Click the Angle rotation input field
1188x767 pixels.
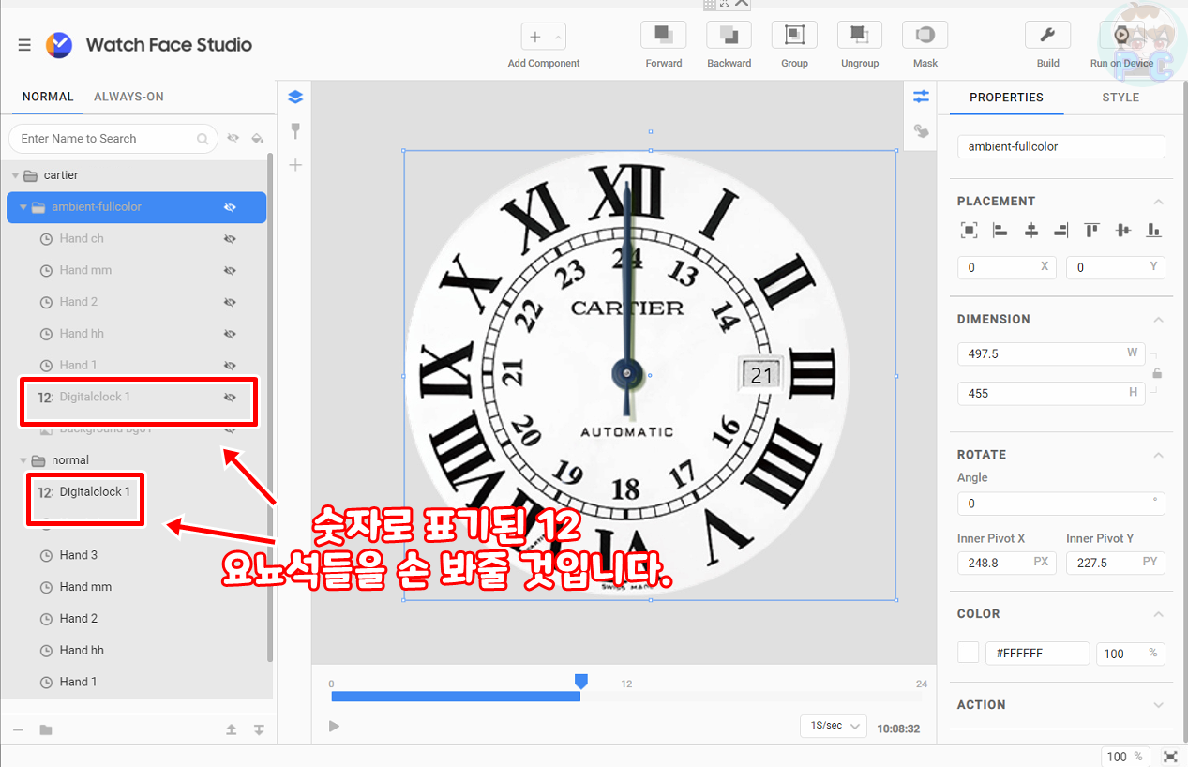(x=1061, y=504)
